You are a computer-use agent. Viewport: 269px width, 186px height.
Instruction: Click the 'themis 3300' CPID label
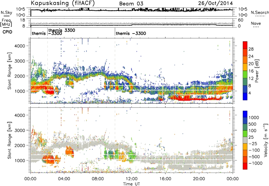click(62, 30)
